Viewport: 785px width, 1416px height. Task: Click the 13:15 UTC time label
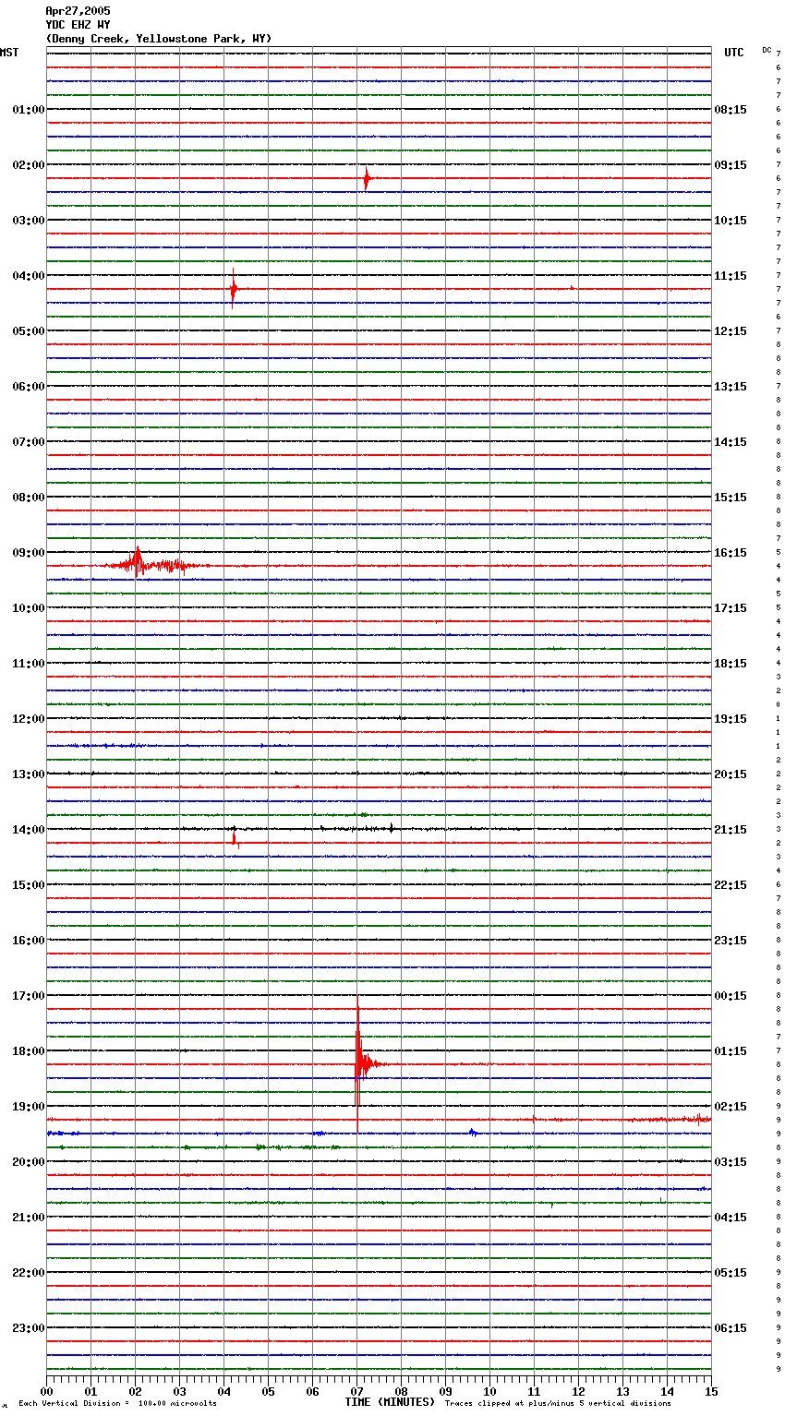(x=731, y=387)
